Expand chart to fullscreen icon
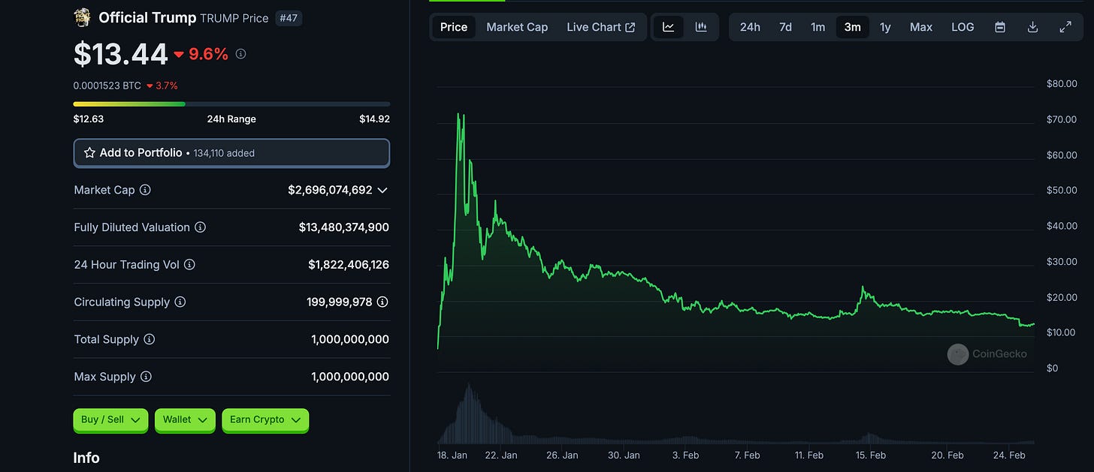 (x=1065, y=27)
